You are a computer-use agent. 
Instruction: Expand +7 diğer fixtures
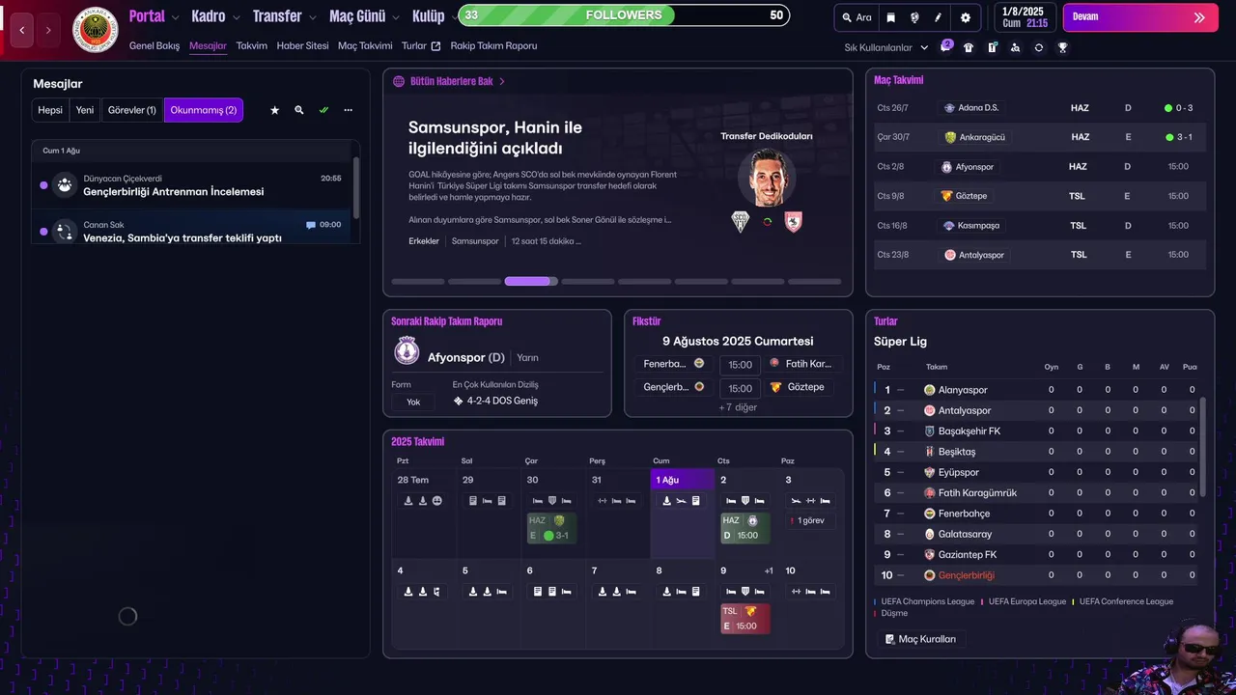[738, 407]
